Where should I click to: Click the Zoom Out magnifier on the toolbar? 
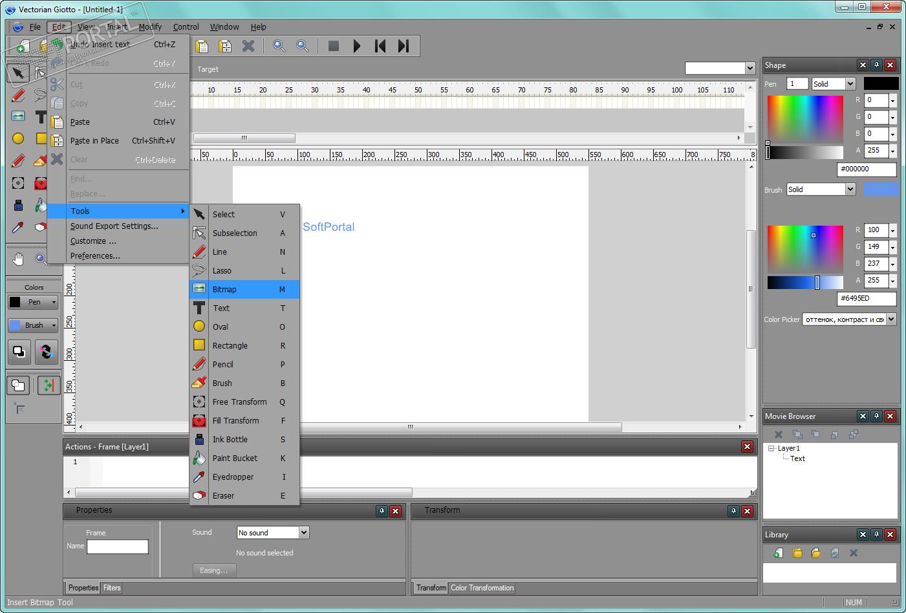tap(302, 46)
